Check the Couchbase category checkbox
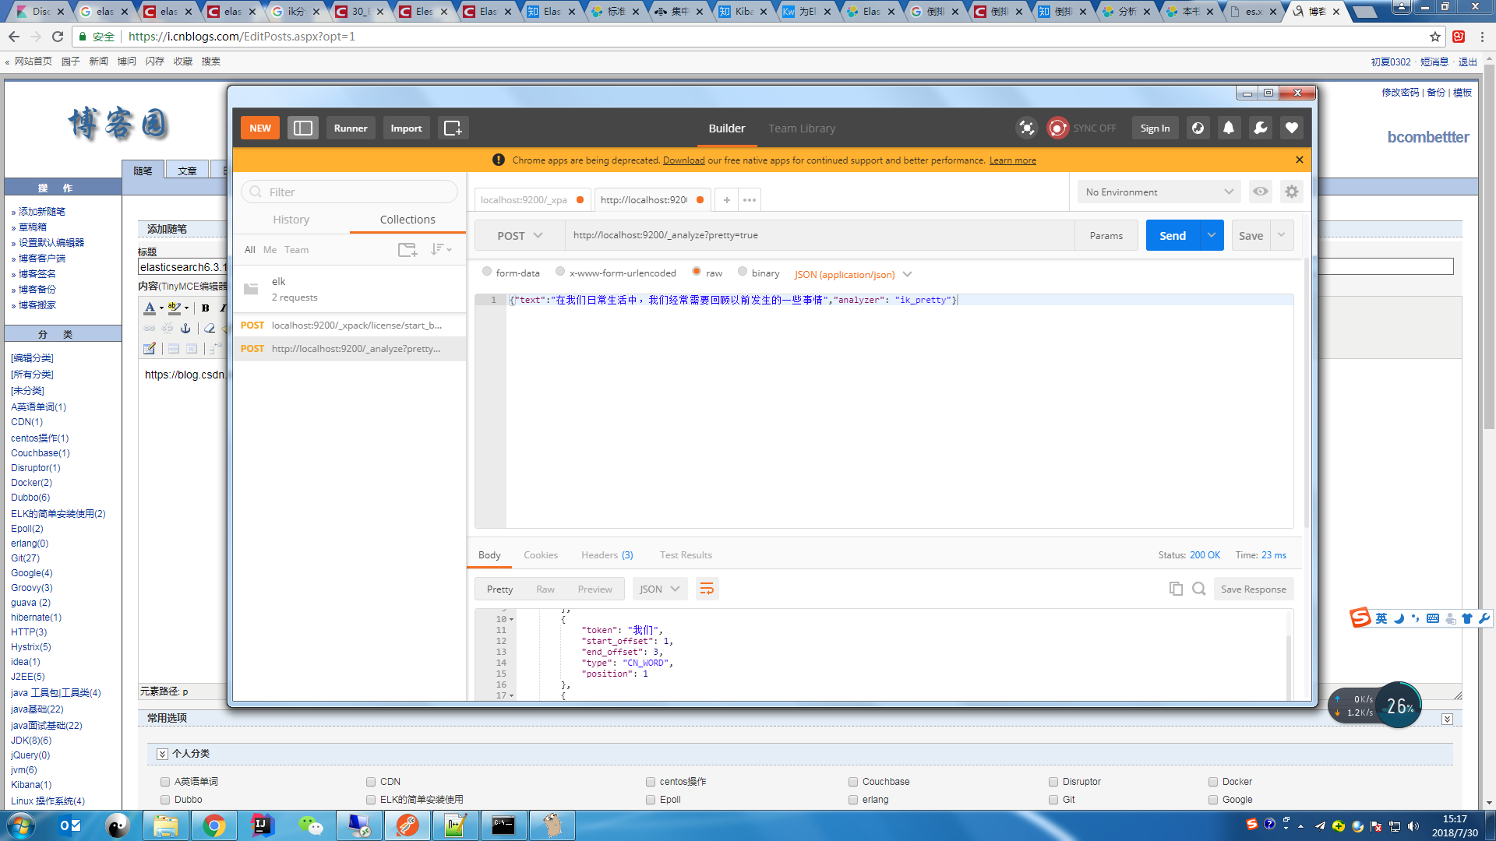 pos(853,782)
